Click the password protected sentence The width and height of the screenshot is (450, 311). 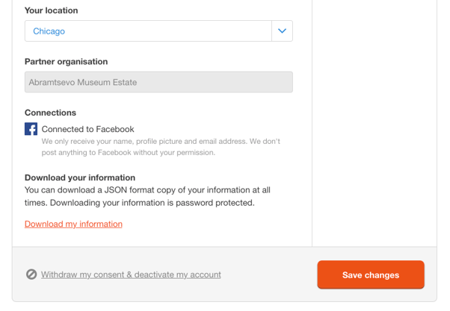[152, 203]
